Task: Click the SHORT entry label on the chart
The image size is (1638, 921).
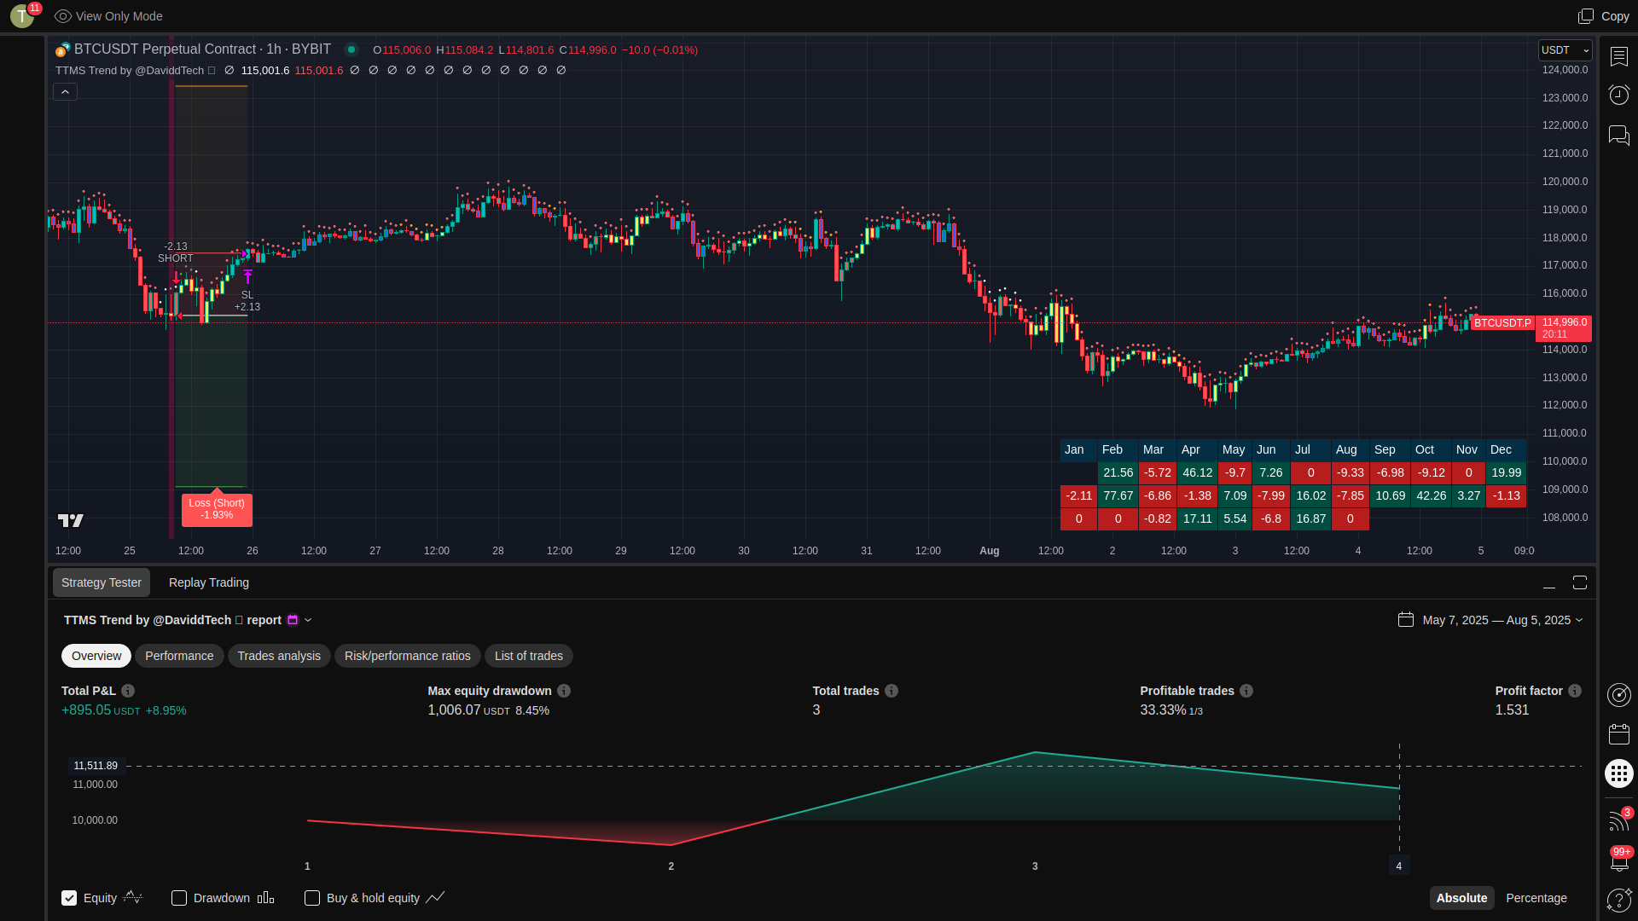Action: pyautogui.click(x=176, y=258)
